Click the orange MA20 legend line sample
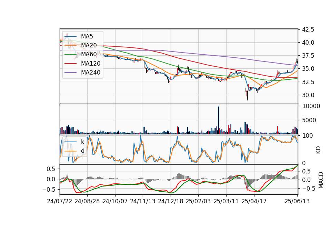Image resolution: width=331 pixels, height=237 pixels. (x=70, y=45)
